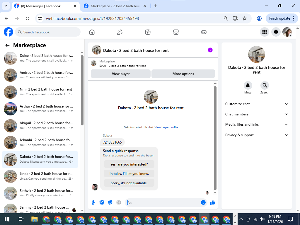300x225 pixels.
Task: Record a voice clip with microphone icon
Action: (93, 202)
